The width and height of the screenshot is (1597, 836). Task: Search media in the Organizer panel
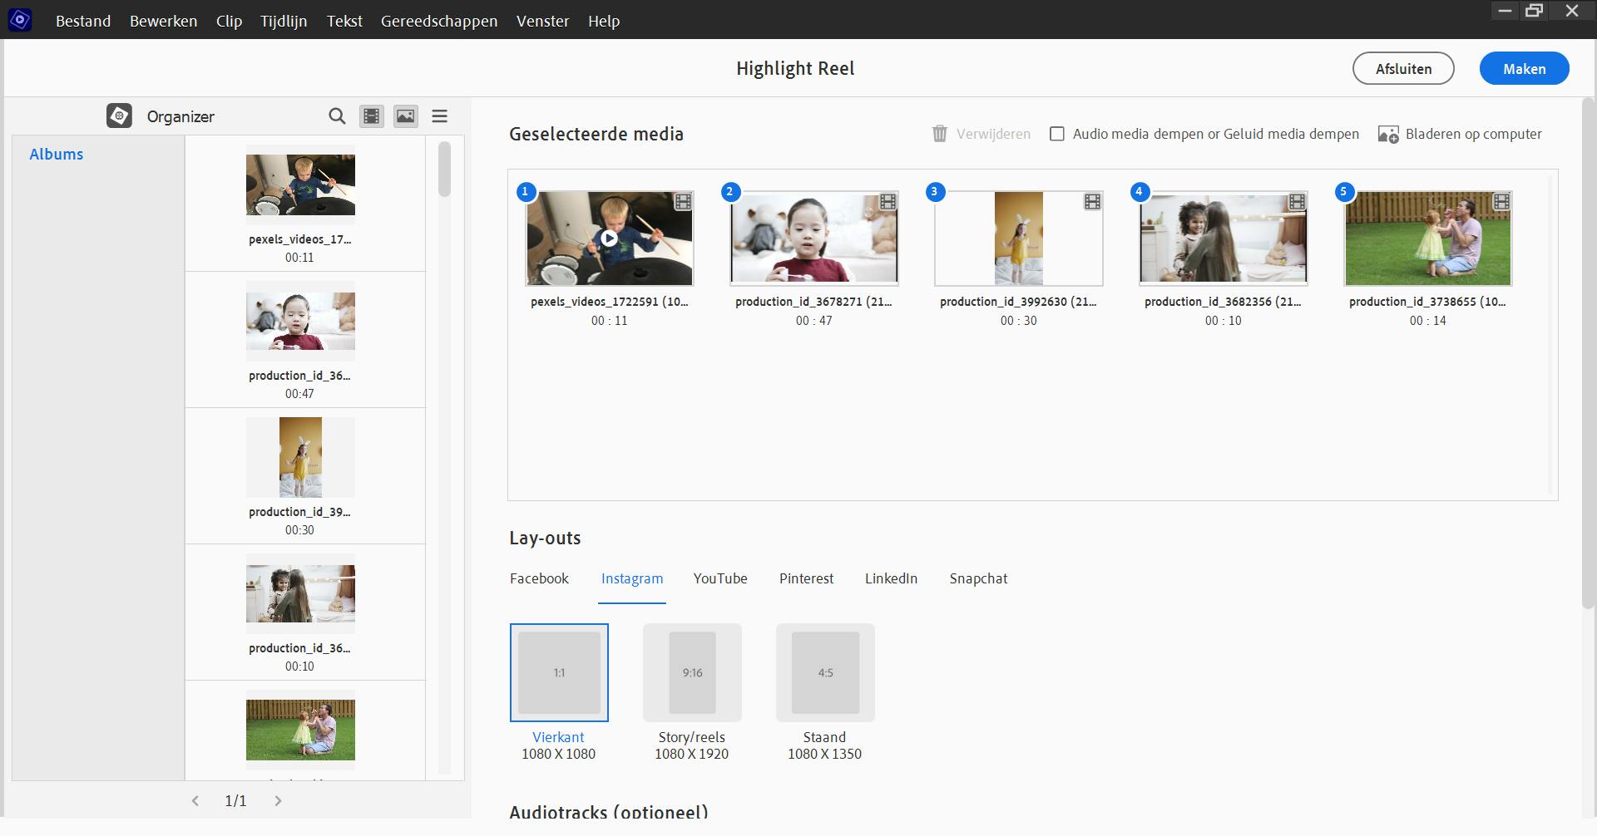pos(337,116)
